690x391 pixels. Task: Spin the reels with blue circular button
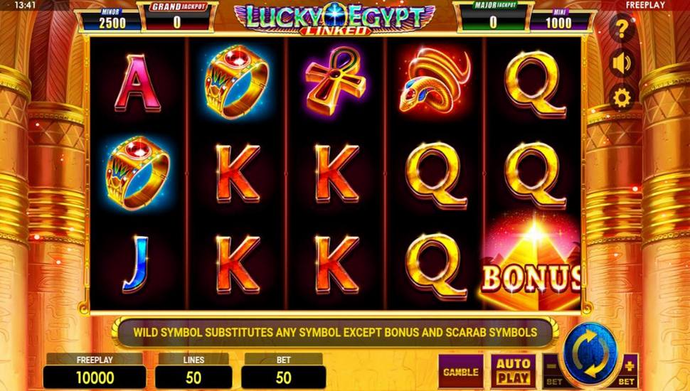click(x=590, y=353)
